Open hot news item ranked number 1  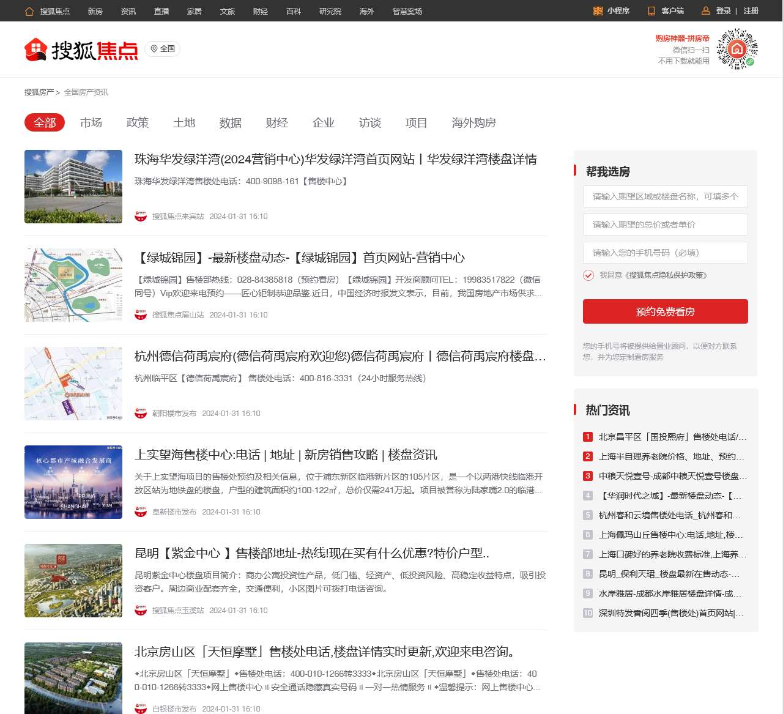(672, 437)
